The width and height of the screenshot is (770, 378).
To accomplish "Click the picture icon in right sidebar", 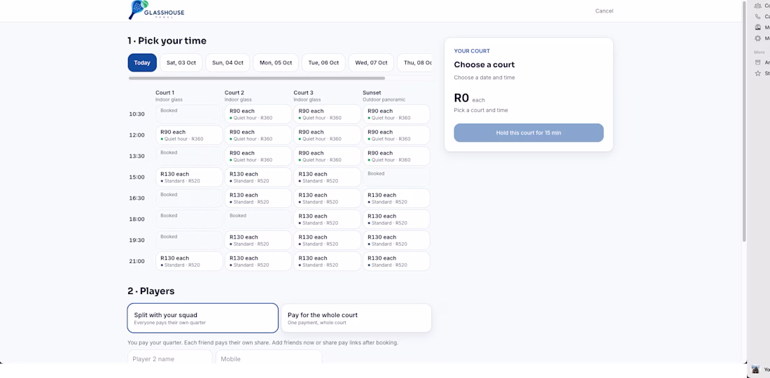I will coord(757,27).
